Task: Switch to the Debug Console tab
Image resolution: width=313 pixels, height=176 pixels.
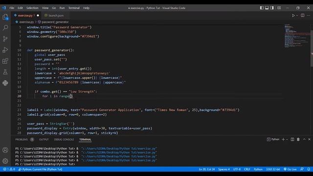Action: click(64, 139)
